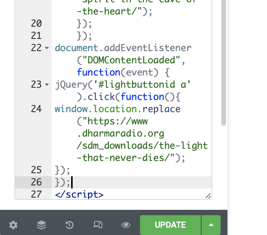Image resolution: width=267 pixels, height=235 pixels.
Task: Open the revision History icon
Action: 70,225
